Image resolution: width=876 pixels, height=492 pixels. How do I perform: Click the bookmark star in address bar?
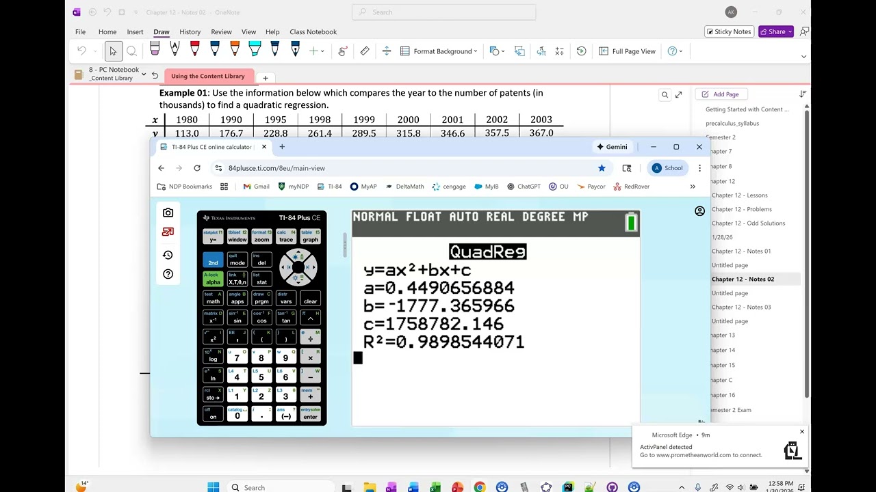[602, 168]
